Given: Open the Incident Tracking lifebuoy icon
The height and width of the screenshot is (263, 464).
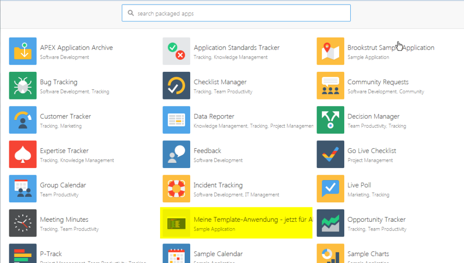Looking at the screenshot, I should (x=176, y=188).
